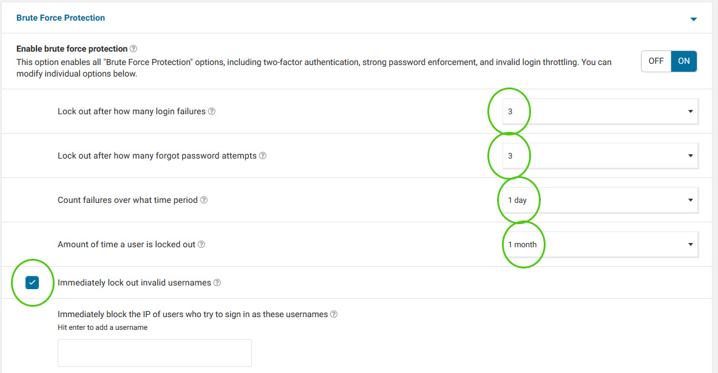Switch brute force protection to OFF
This screenshot has height=373, width=718.
pyautogui.click(x=655, y=61)
